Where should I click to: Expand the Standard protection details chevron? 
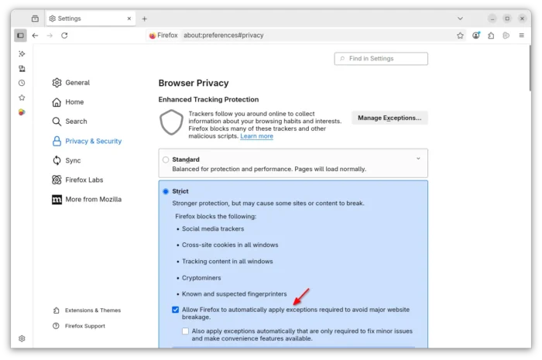[x=418, y=159]
